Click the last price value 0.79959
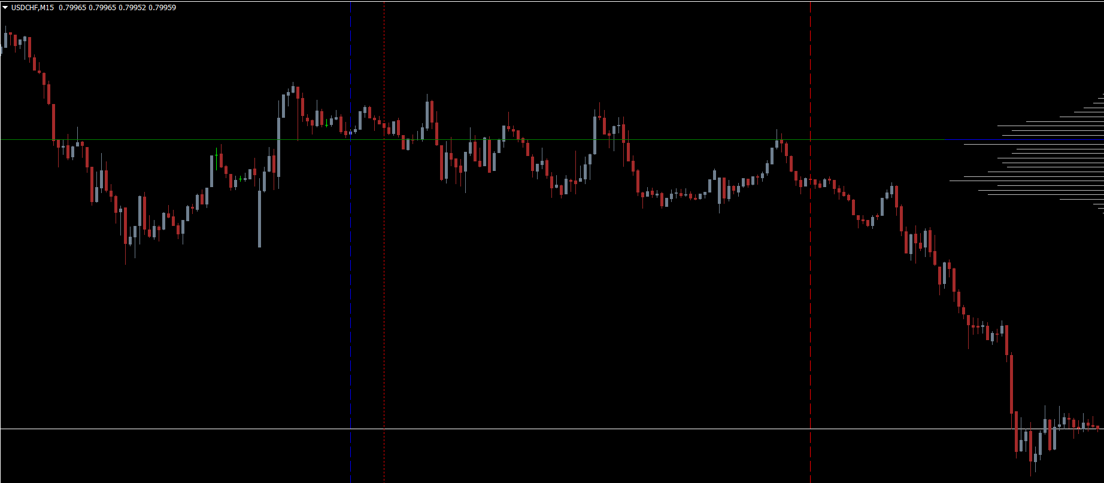Image resolution: width=1104 pixels, height=483 pixels. click(162, 8)
